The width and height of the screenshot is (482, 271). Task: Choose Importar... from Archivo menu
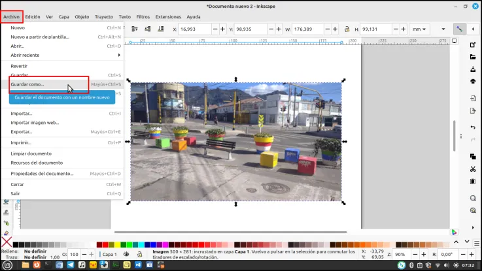tap(63, 114)
